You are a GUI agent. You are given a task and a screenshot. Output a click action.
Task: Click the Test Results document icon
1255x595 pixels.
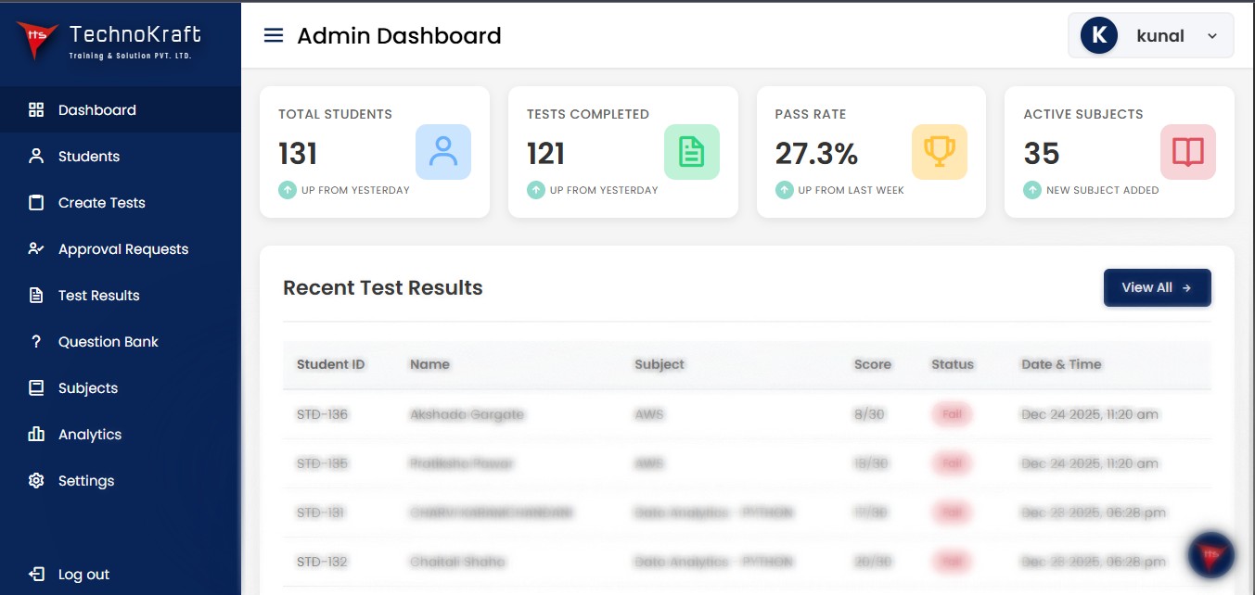(x=35, y=295)
